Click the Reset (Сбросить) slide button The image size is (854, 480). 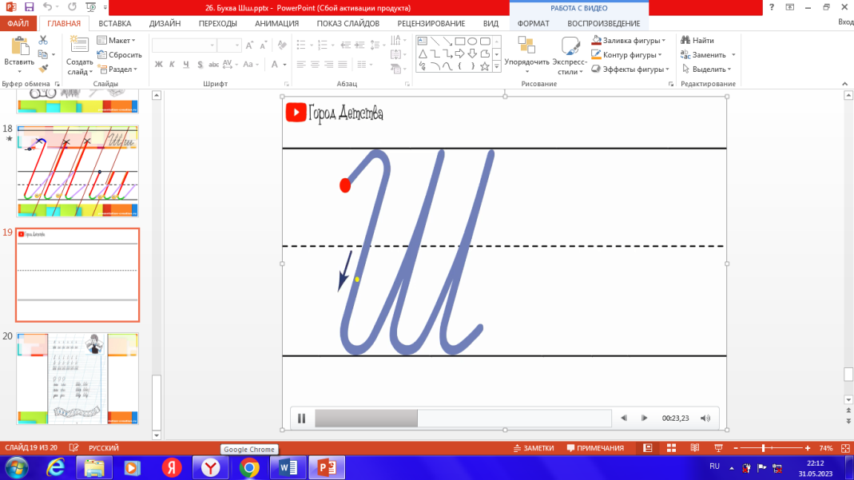pyautogui.click(x=119, y=54)
